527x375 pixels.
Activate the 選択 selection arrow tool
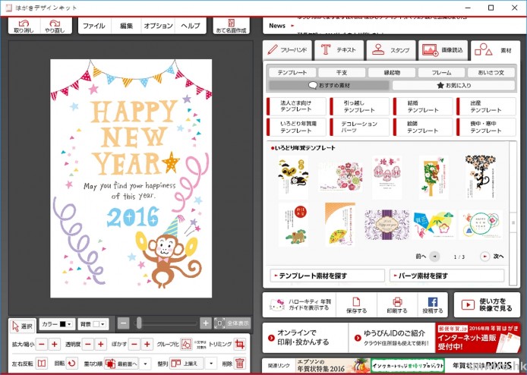[22, 326]
